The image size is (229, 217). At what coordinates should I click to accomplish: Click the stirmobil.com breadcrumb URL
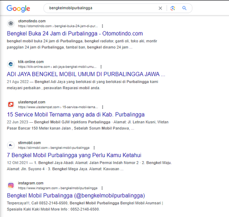pos(54,148)
